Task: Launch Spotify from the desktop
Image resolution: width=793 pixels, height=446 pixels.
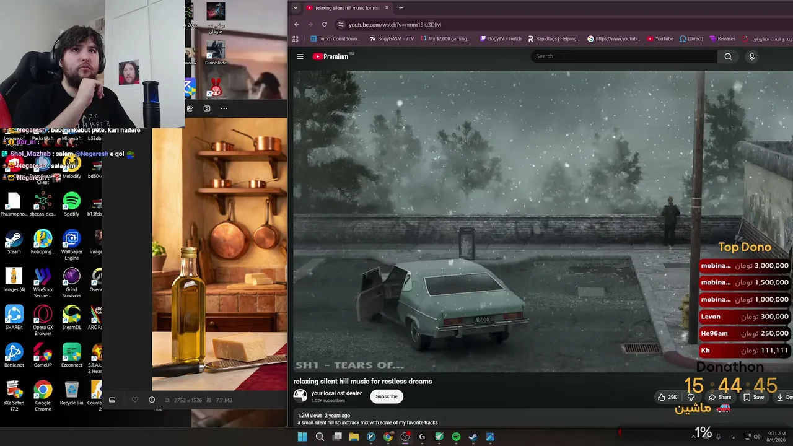Action: [x=71, y=204]
